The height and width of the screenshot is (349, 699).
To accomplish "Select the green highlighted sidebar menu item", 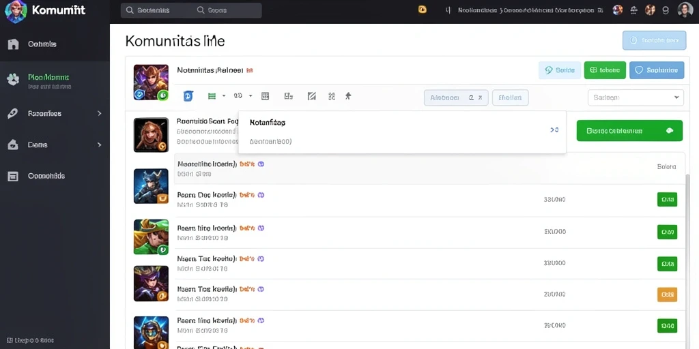I will tap(55, 80).
